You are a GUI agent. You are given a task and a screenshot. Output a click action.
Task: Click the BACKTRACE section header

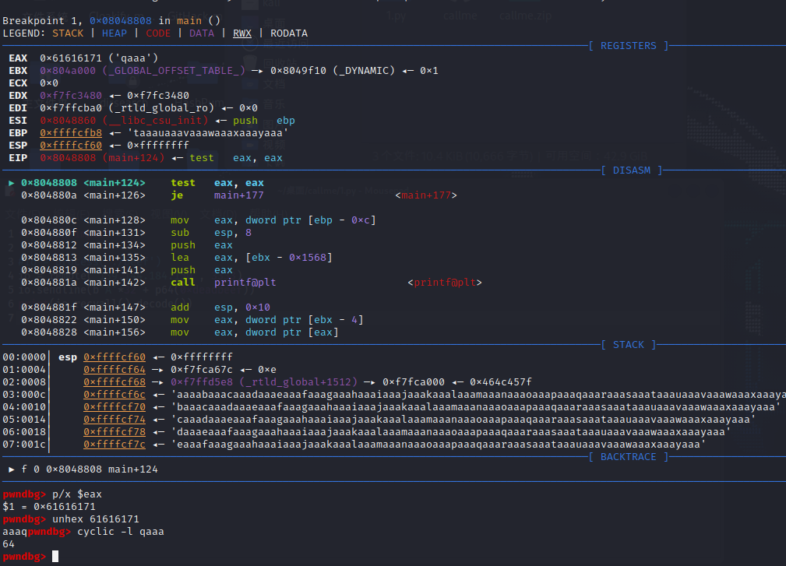coord(628,457)
